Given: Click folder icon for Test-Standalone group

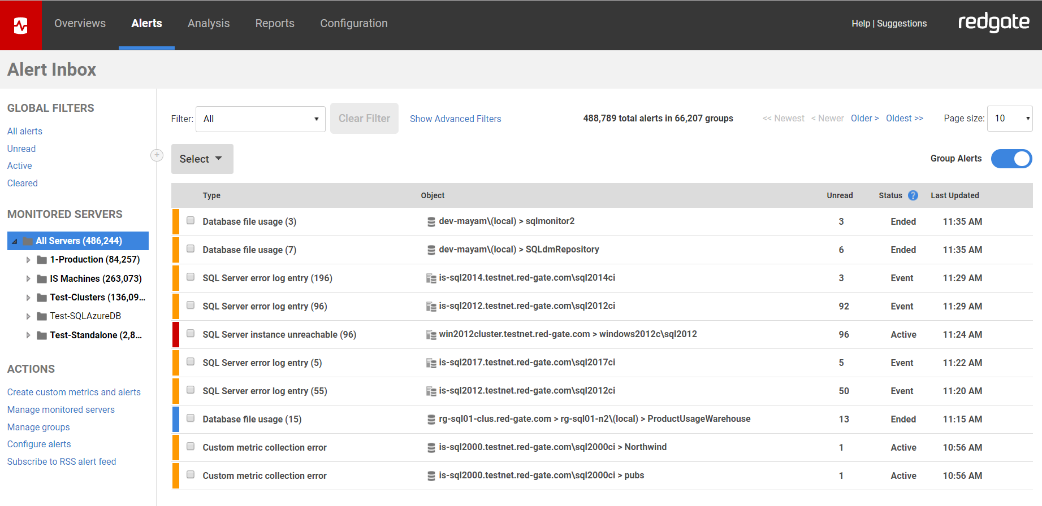Looking at the screenshot, I should point(42,335).
